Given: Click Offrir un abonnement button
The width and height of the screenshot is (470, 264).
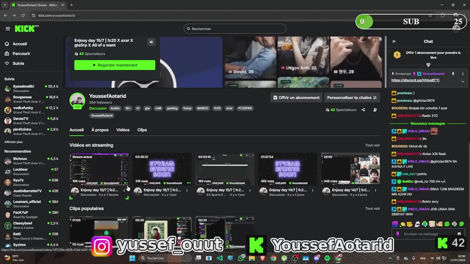Looking at the screenshot, I should click(x=296, y=98).
